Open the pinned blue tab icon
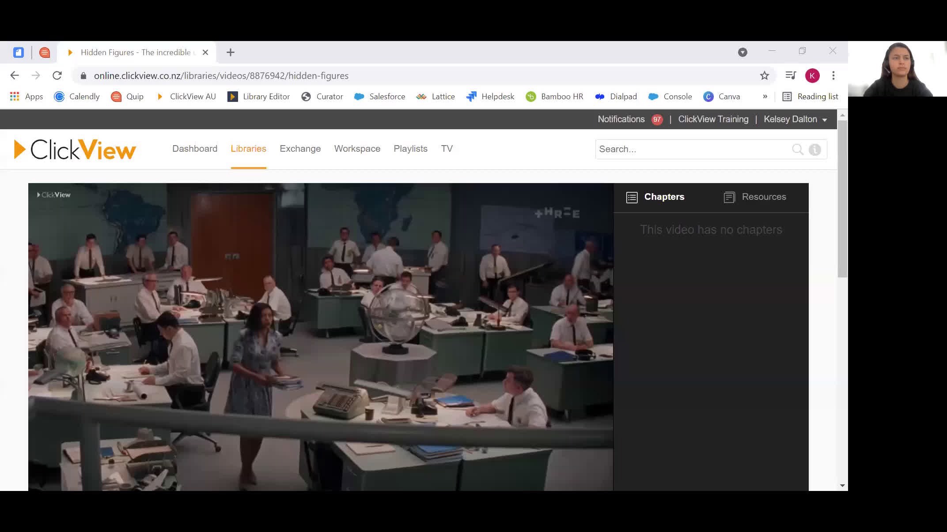This screenshot has height=532, width=947. pyautogui.click(x=19, y=52)
